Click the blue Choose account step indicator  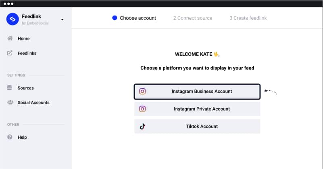[x=115, y=18]
